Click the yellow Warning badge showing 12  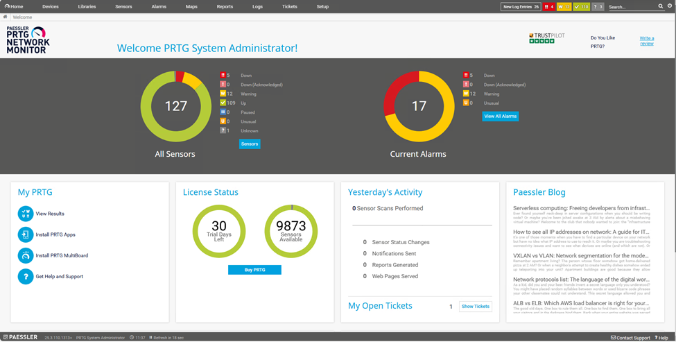tap(564, 7)
